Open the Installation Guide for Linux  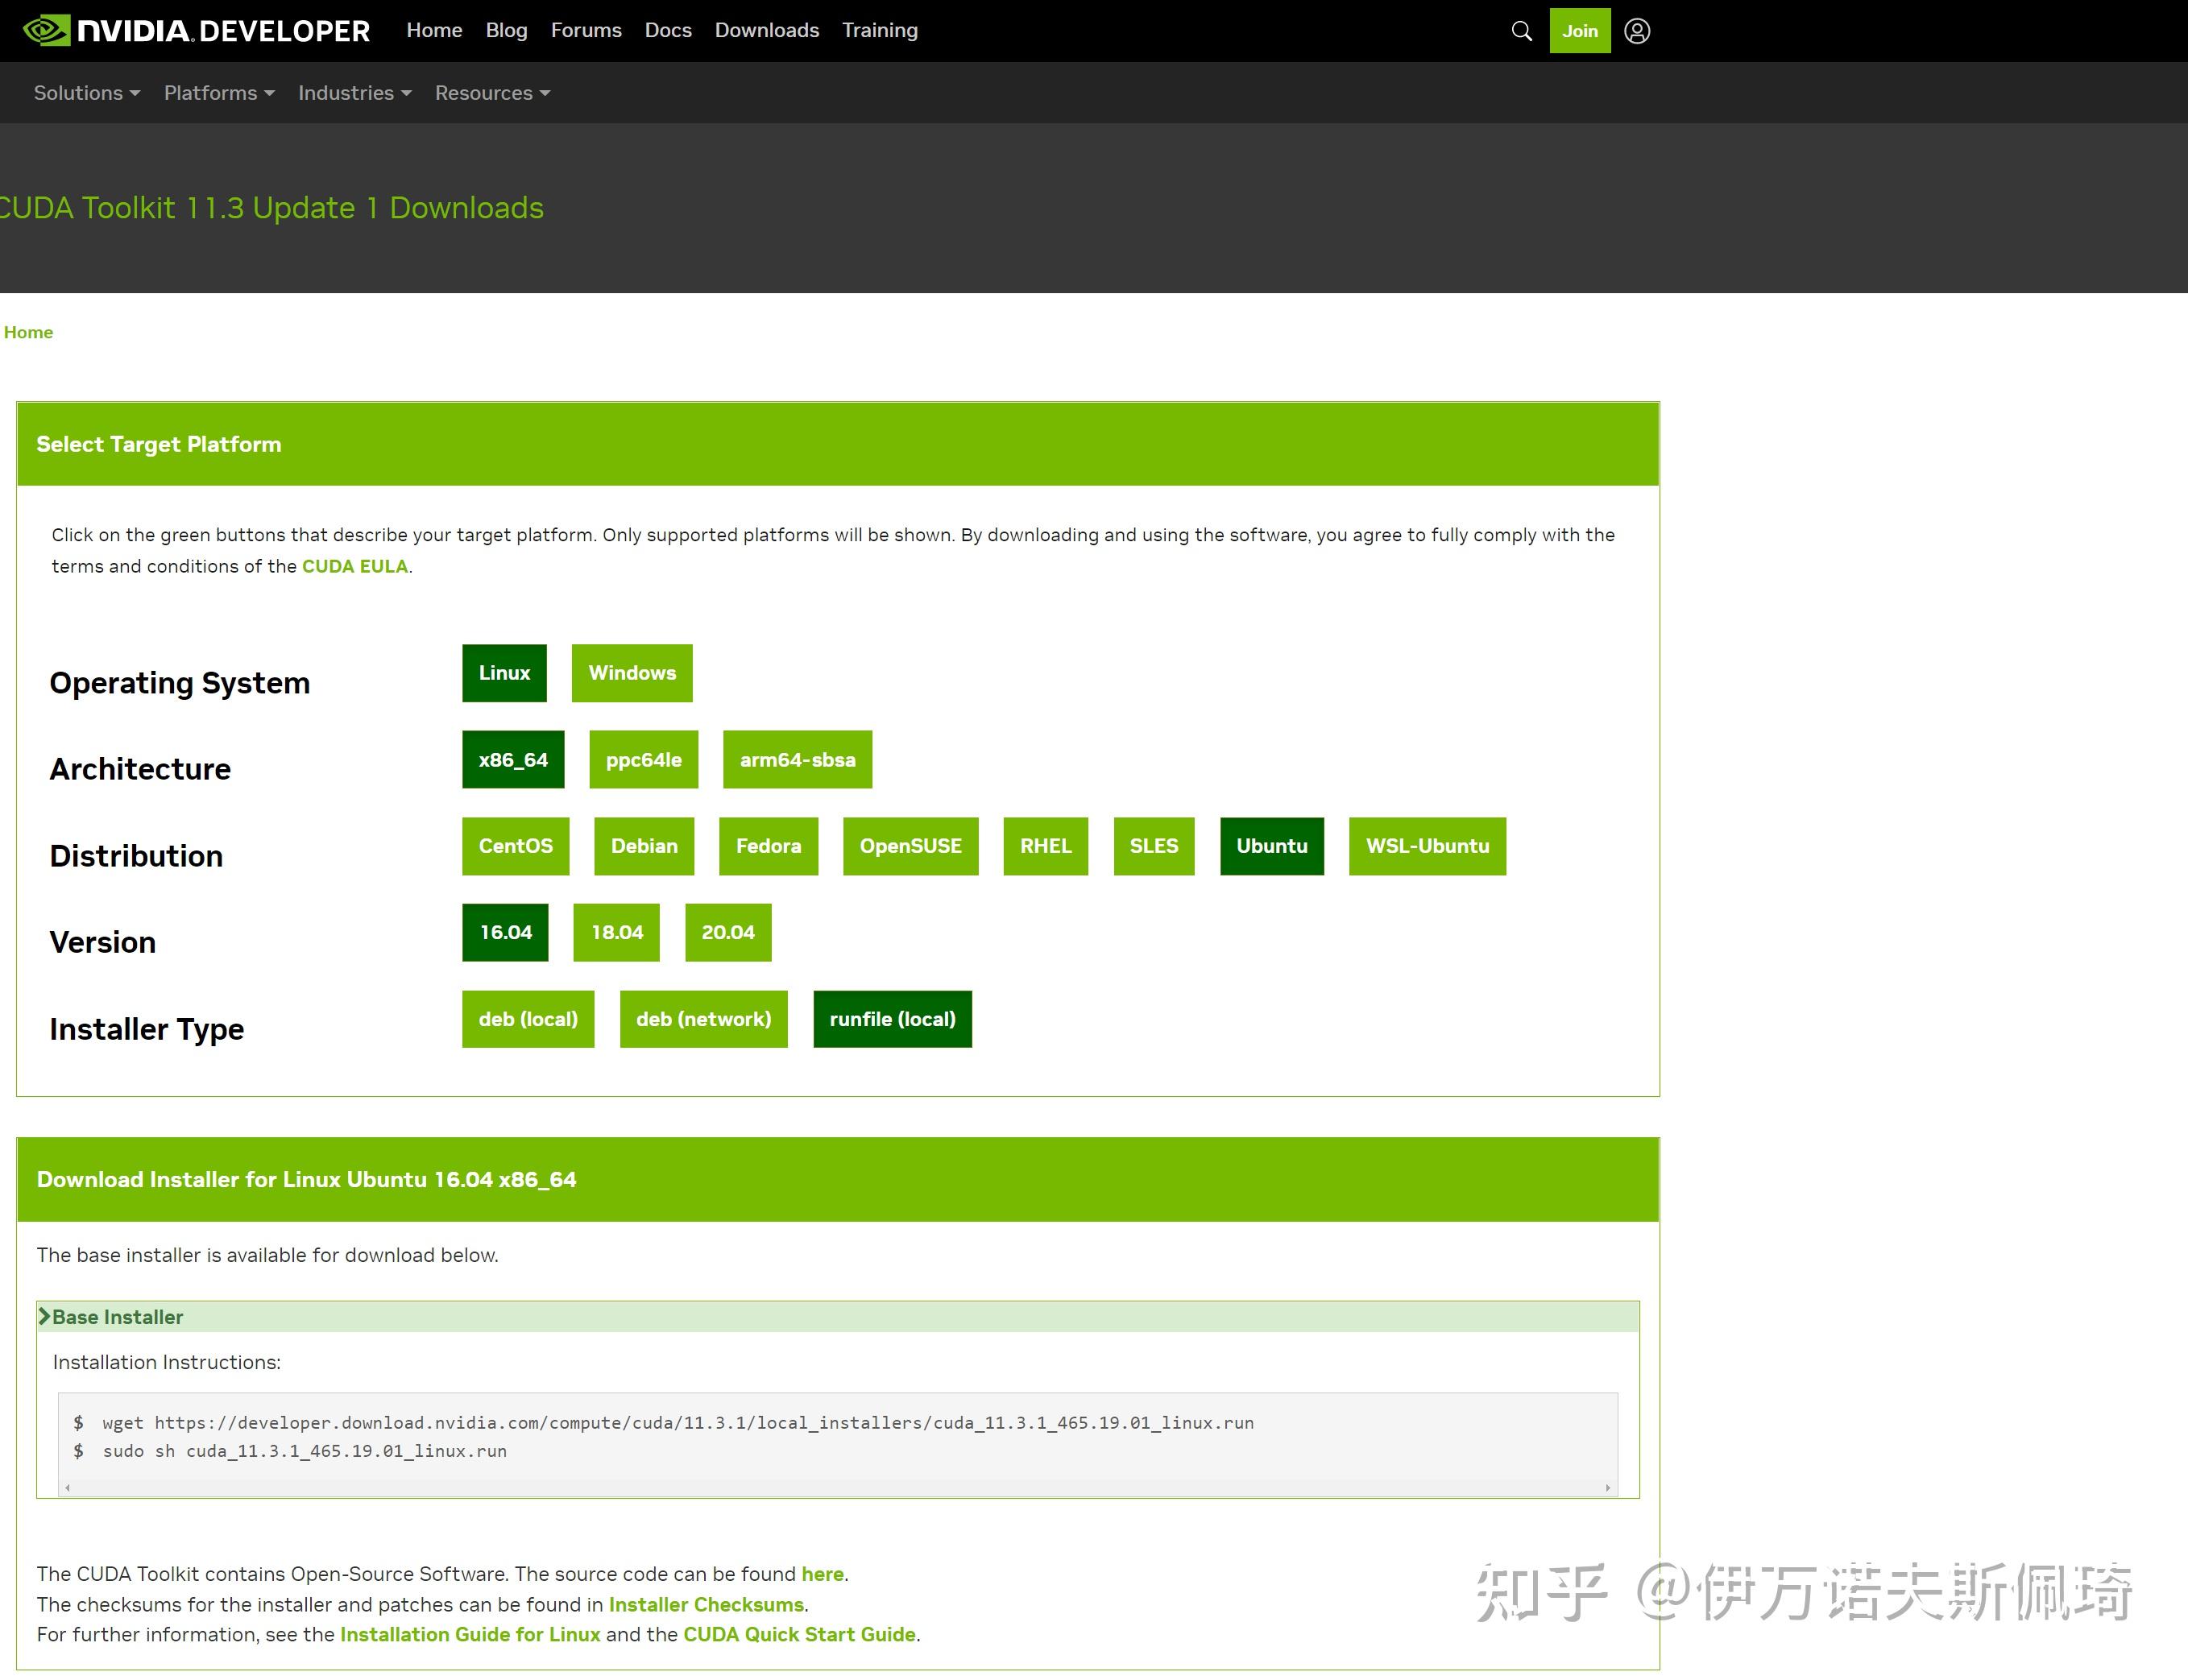470,1634
